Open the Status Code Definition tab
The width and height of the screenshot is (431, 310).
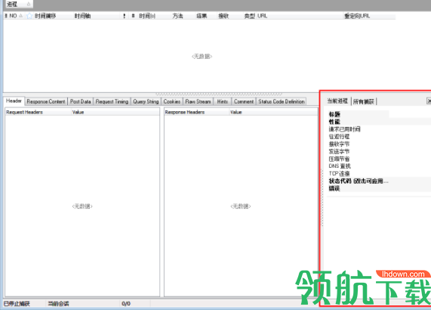point(282,101)
